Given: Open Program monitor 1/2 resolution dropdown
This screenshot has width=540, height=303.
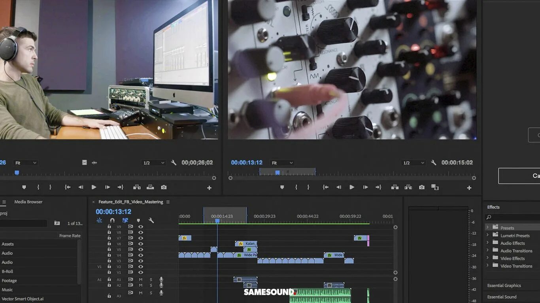Looking at the screenshot, I should (x=414, y=163).
